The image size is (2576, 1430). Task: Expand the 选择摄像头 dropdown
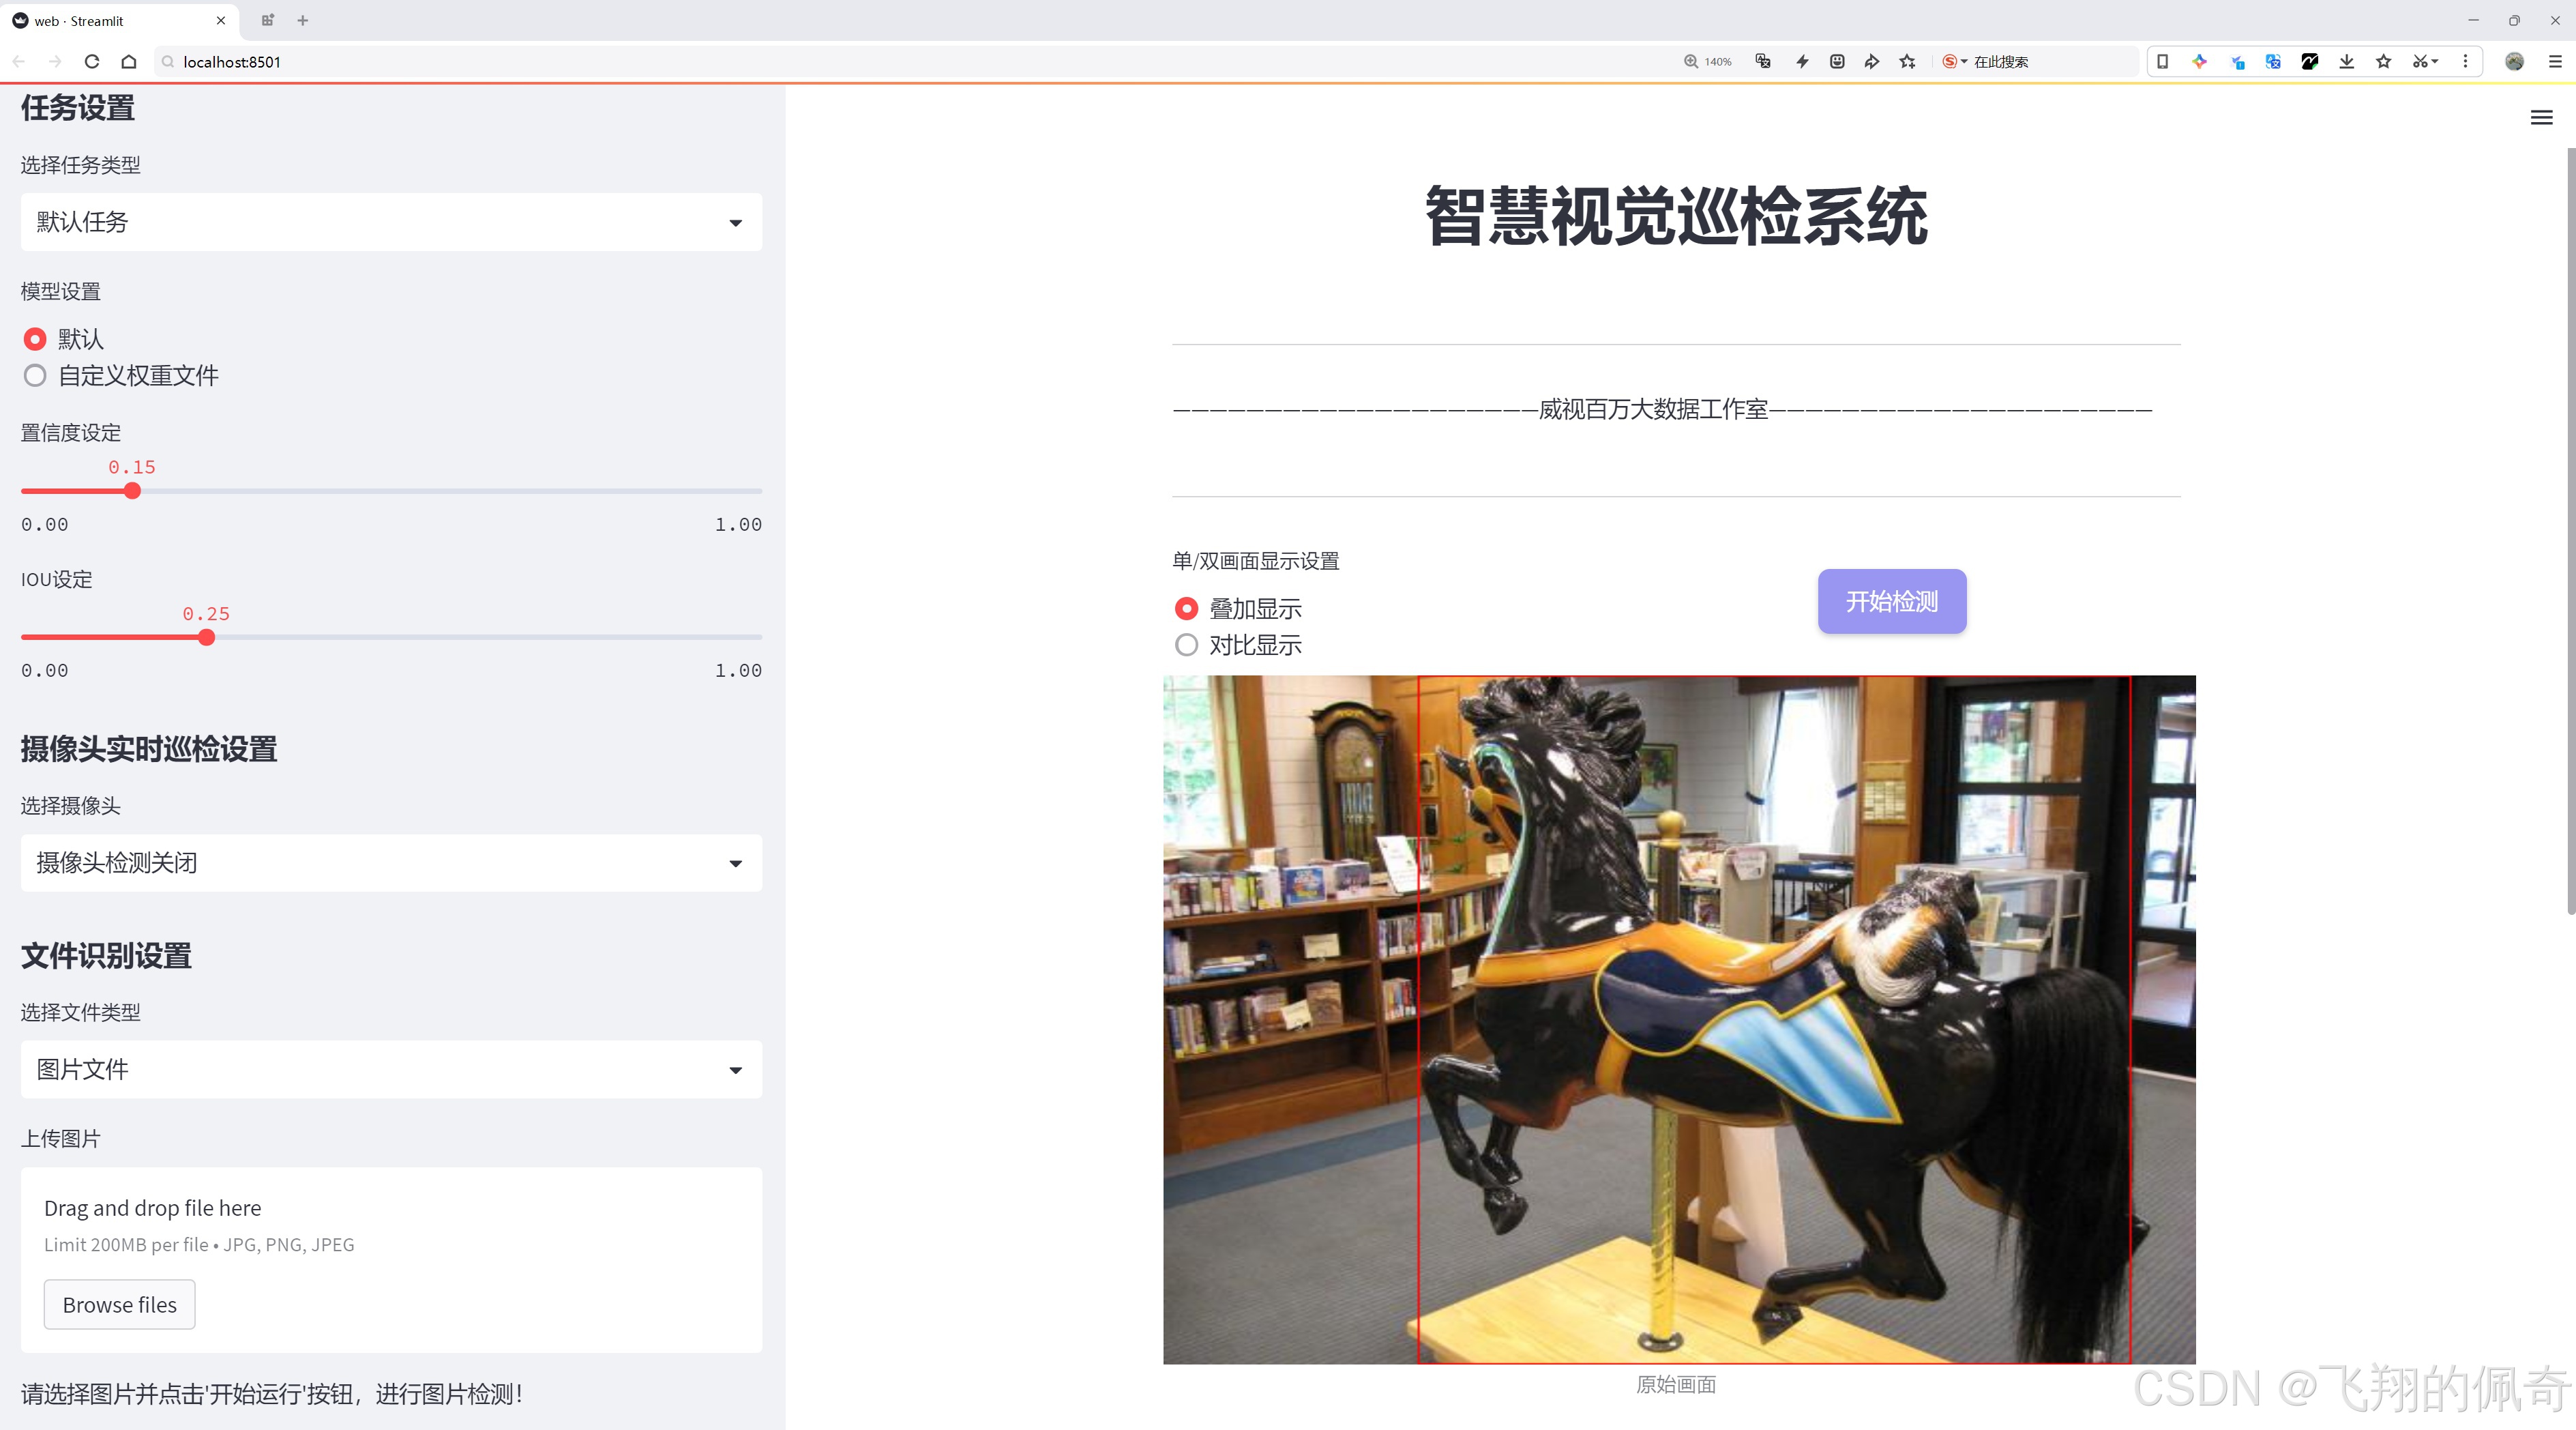point(391,863)
